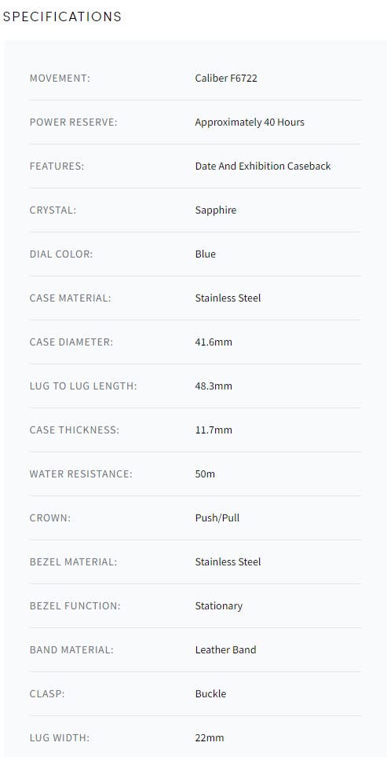Screen dimensions: 387x757
Task: Click the Stationary bezel function value
Action: pyautogui.click(x=218, y=606)
